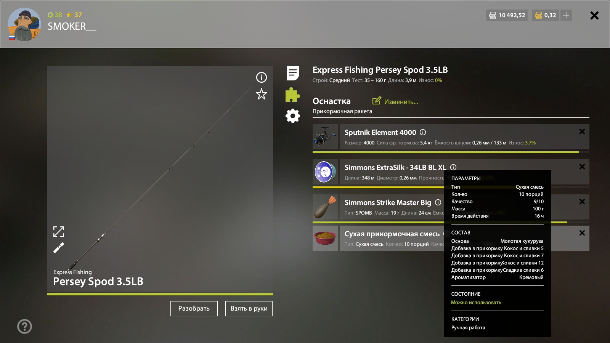610x343 pixels.
Task: Click the player level 38 indicator
Action: [x=55, y=15]
